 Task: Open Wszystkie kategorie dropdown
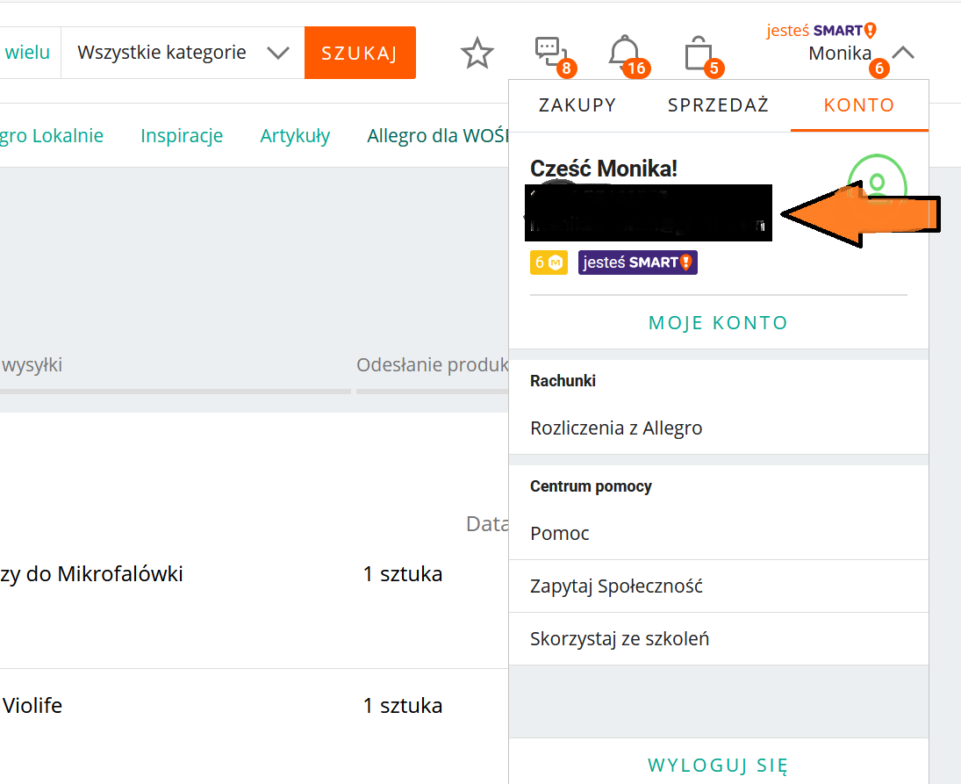point(183,53)
